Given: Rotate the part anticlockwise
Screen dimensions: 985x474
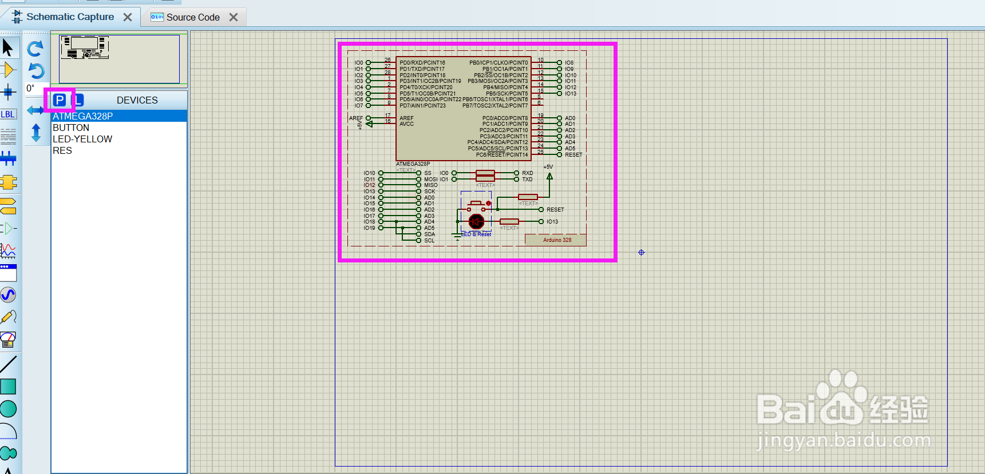Looking at the screenshot, I should tap(35, 71).
